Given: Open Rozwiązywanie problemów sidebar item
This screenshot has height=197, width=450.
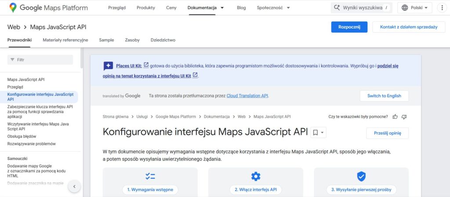Looking at the screenshot, I should [x=32, y=144].
